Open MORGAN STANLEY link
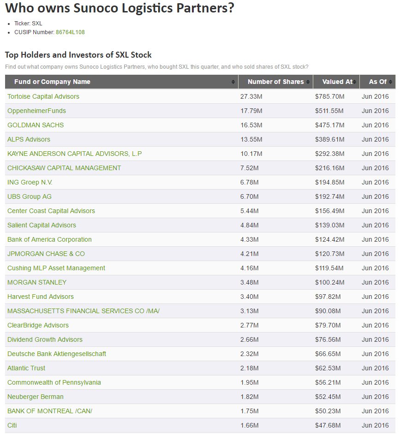The height and width of the screenshot is (434, 400). (x=37, y=282)
